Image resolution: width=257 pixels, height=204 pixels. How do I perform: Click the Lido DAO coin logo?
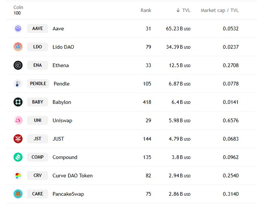[18, 47]
